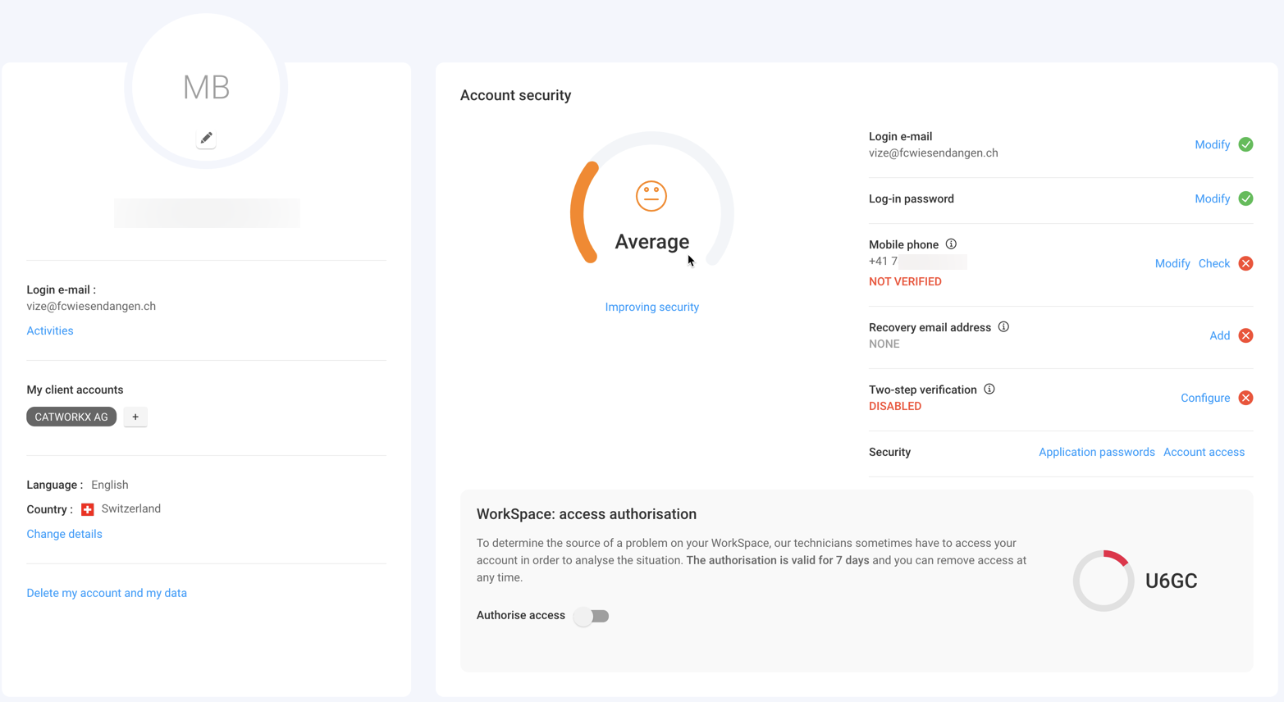Click Delete my account and my data
This screenshot has width=1284, height=702.
(107, 593)
